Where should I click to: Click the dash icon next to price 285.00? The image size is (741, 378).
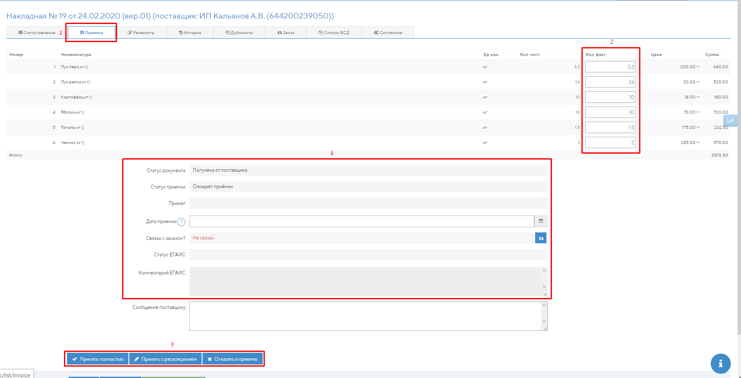coord(698,143)
